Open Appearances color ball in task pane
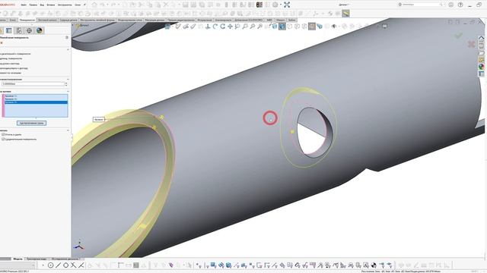Image resolution: width=487 pixels, height=273 pixels. coord(481,67)
